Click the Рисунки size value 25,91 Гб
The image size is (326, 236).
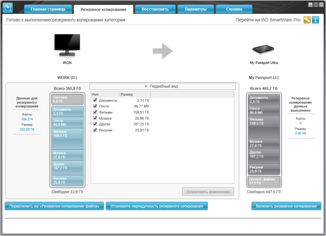pyautogui.click(x=142, y=130)
